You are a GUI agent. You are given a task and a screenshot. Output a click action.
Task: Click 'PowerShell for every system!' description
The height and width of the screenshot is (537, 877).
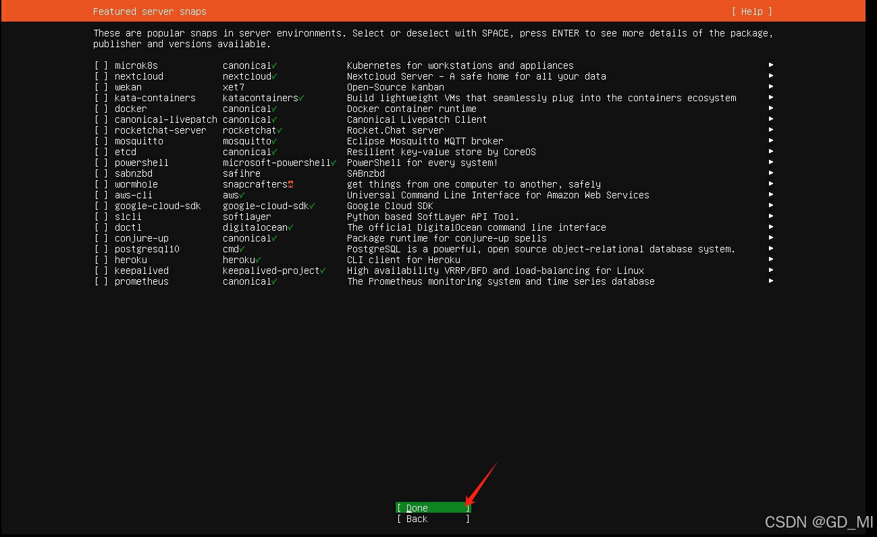pyautogui.click(x=422, y=163)
